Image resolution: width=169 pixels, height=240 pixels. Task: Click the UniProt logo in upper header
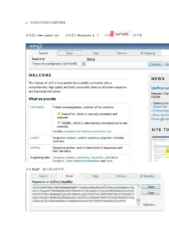click(x=36, y=46)
